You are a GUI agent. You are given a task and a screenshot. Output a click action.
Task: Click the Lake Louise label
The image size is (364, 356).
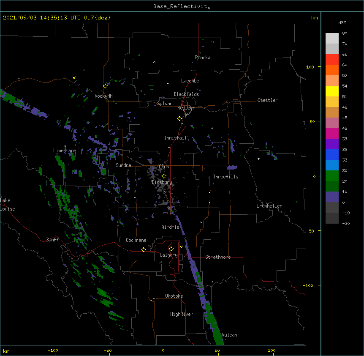[x=7, y=205]
